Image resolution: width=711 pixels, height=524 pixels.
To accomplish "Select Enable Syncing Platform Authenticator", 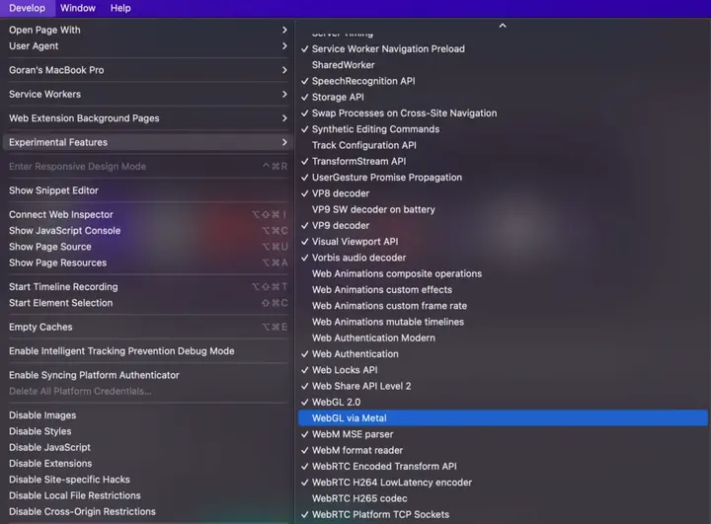I will pyautogui.click(x=148, y=375).
